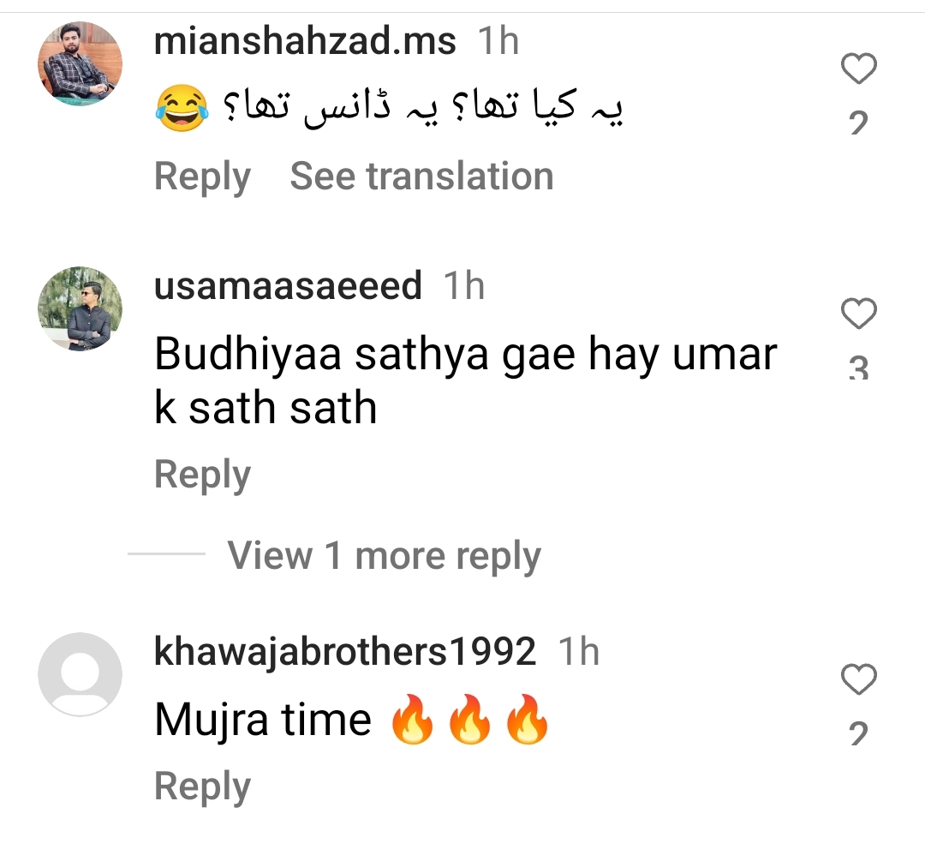Screen dimensions: 925x861
Task: View likes count on mianshahzad.ms comment
Action: point(858,123)
